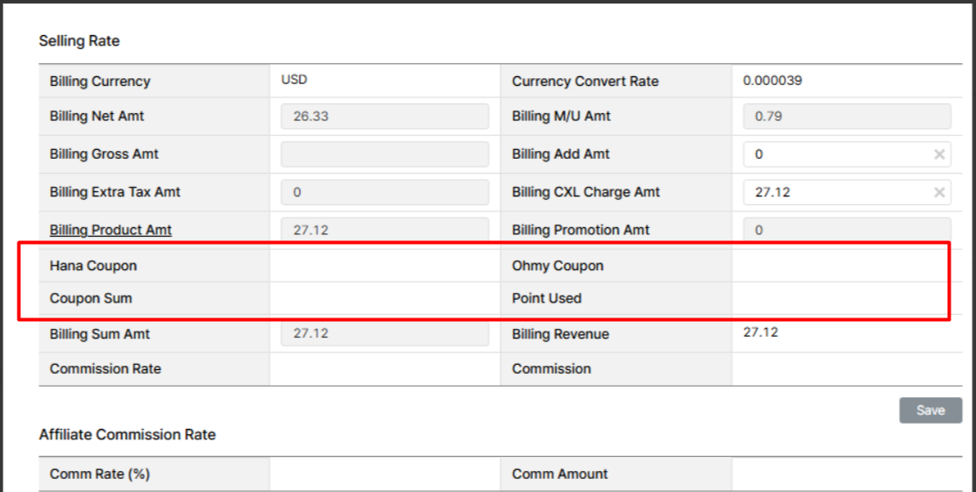Focus the Billing Add Amt input field
976x492 pixels.
(x=836, y=154)
